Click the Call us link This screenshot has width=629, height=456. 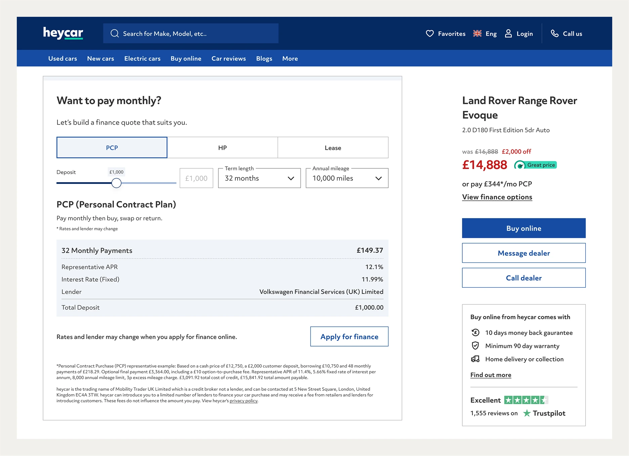coord(573,34)
